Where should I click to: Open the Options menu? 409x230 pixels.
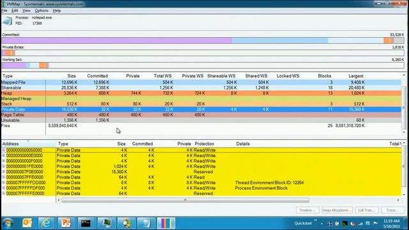42,11
